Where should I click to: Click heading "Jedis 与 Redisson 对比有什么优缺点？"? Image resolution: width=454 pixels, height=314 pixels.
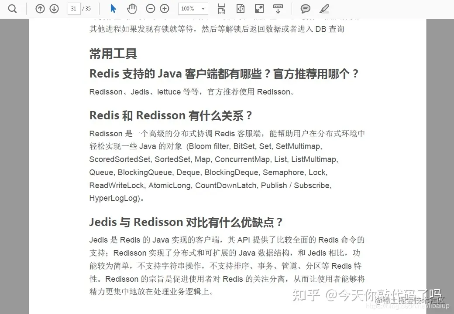click(186, 222)
